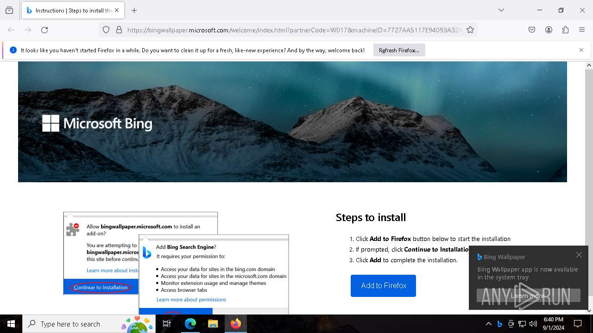
Task: Open File Explorer from taskbar
Action: tap(213, 324)
